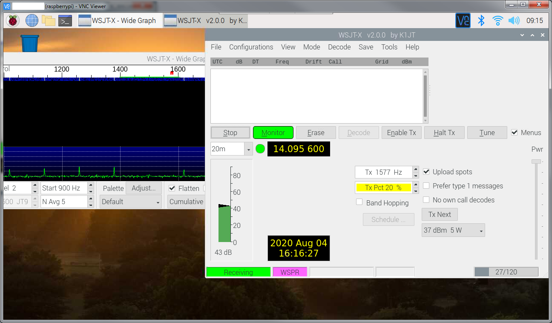Click the 14.095 600 frequency display
This screenshot has width=552, height=323.
(x=299, y=149)
